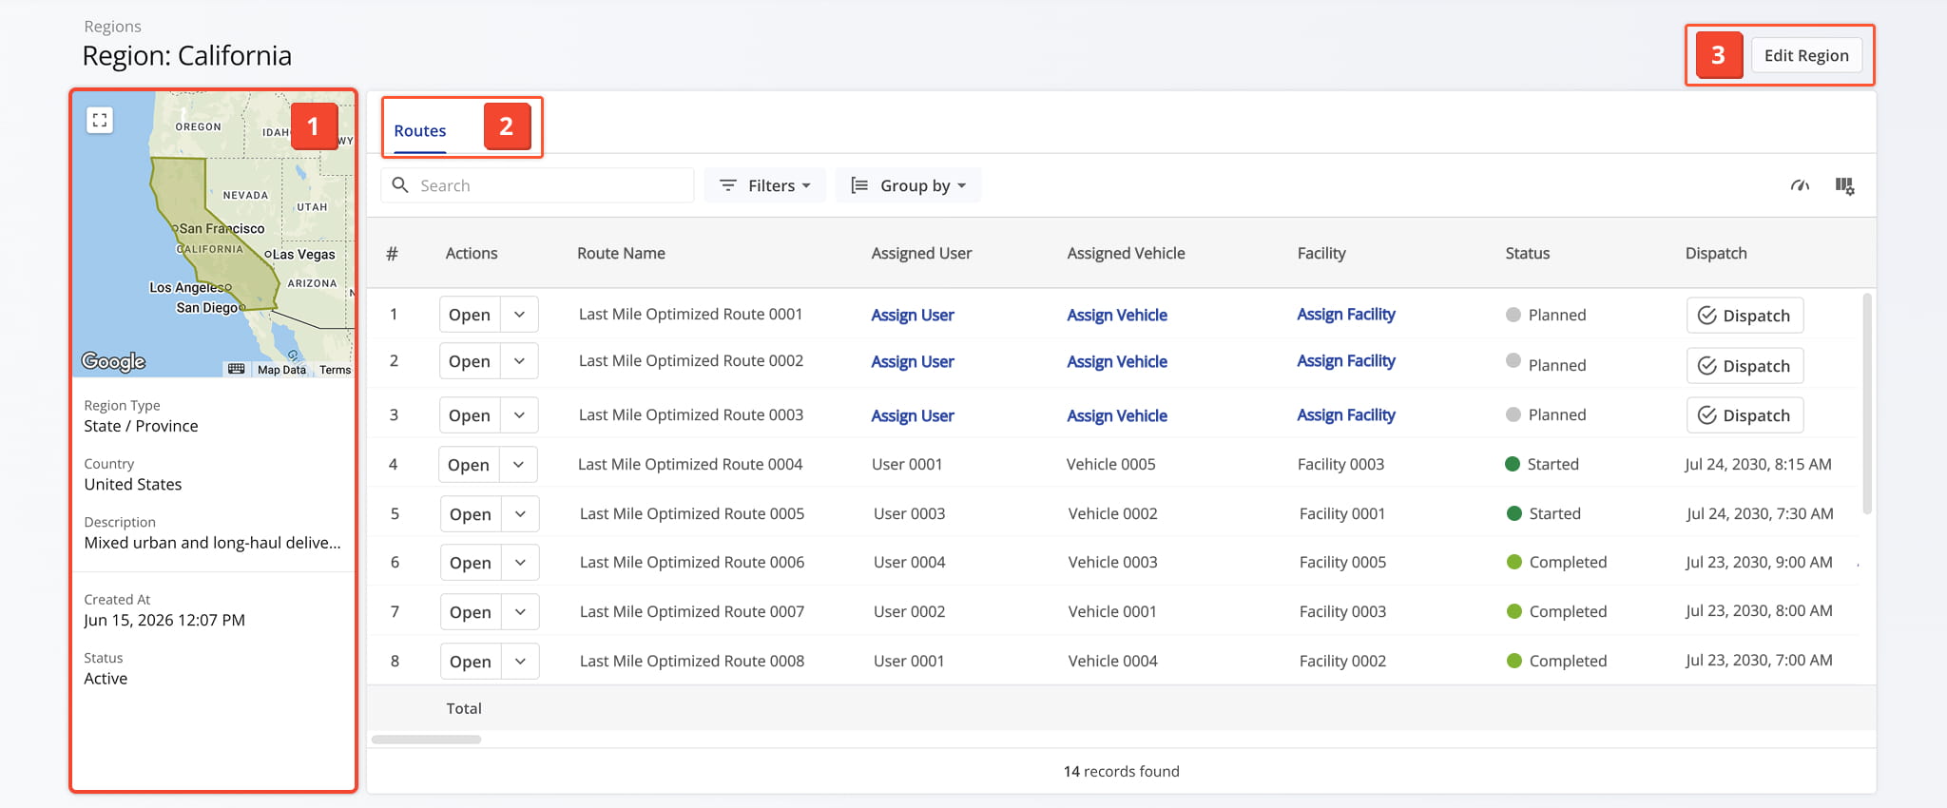Viewport: 1947px width, 808px height.
Task: Expand actions arrow for Route 0008
Action: [x=520, y=662]
